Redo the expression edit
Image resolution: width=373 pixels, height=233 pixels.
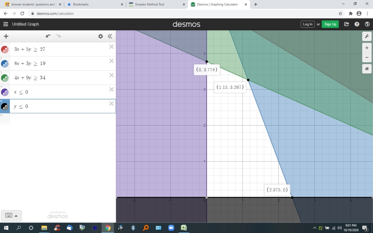[x=58, y=36]
